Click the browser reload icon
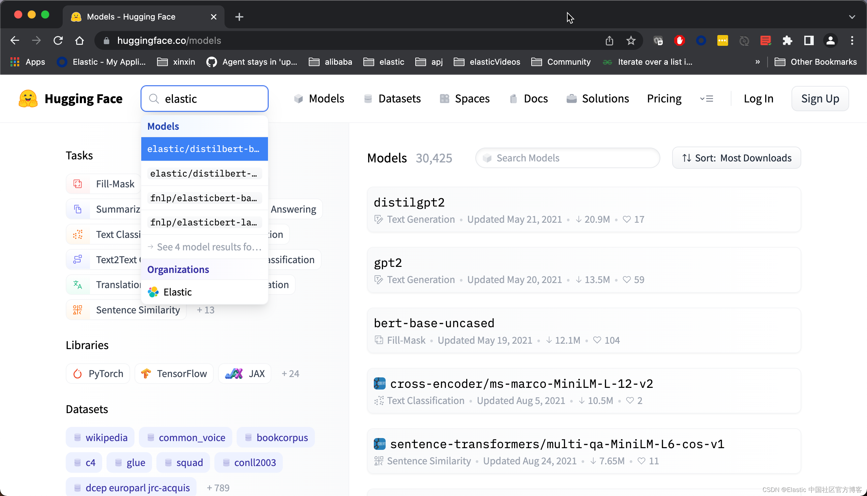 click(x=58, y=40)
